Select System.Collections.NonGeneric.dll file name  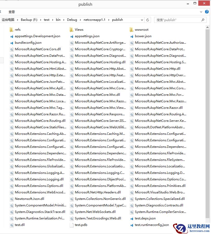click(100, 199)
